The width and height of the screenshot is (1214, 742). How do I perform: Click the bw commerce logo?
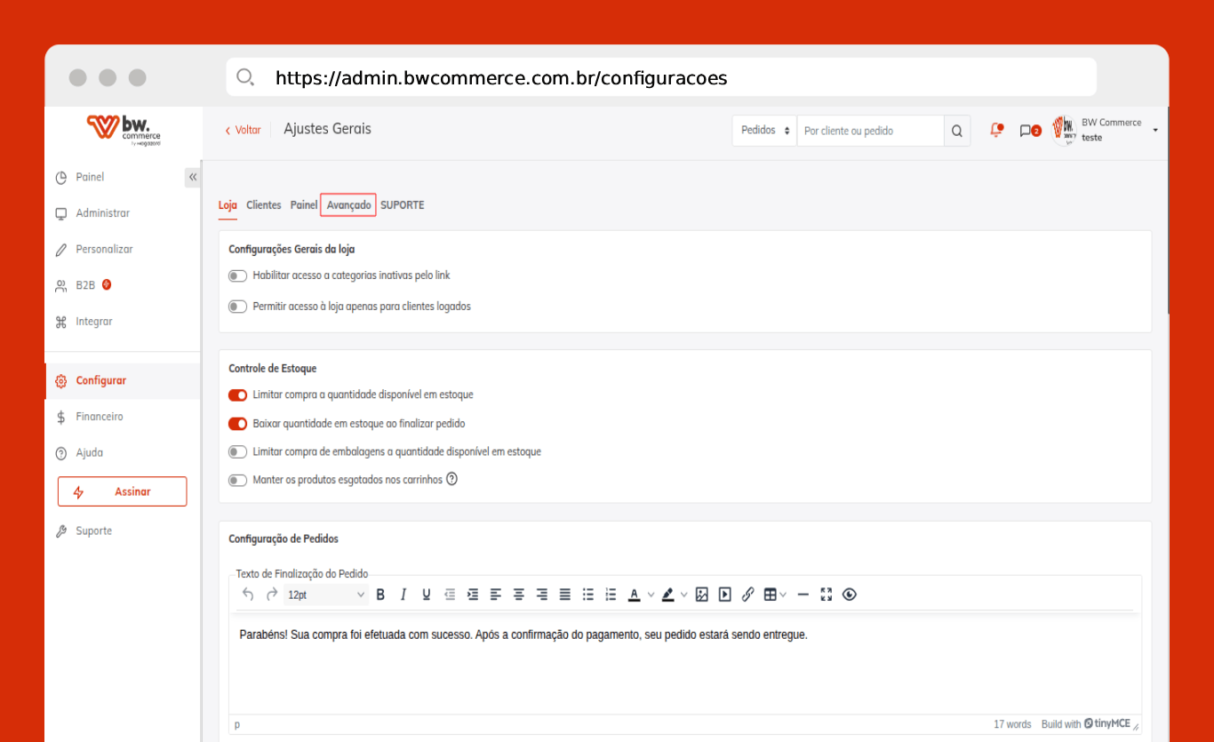point(124,131)
